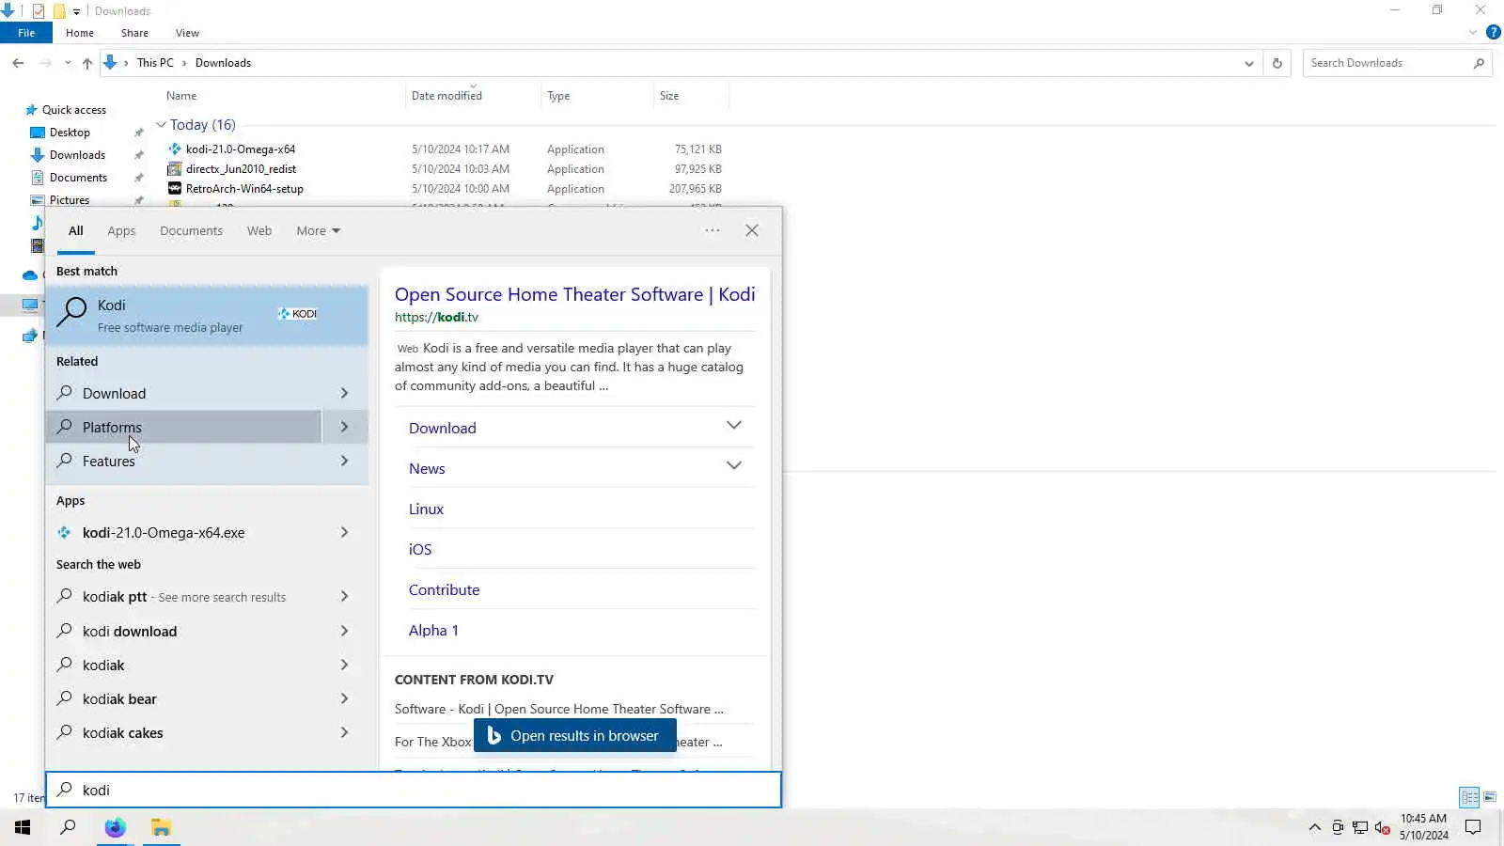Image resolution: width=1504 pixels, height=846 pixels.
Task: Click the Bing icon on Open results button
Action: (x=494, y=736)
